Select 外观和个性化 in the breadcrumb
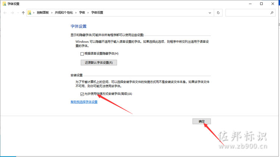The height and width of the screenshot is (157, 280). point(64,12)
